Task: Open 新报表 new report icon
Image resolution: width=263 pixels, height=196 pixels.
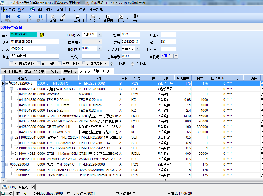Action: coord(108,18)
